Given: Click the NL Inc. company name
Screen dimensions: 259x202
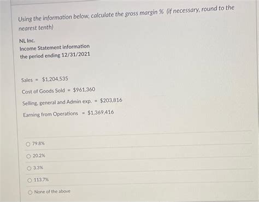Looking at the screenshot, I should (x=27, y=41).
